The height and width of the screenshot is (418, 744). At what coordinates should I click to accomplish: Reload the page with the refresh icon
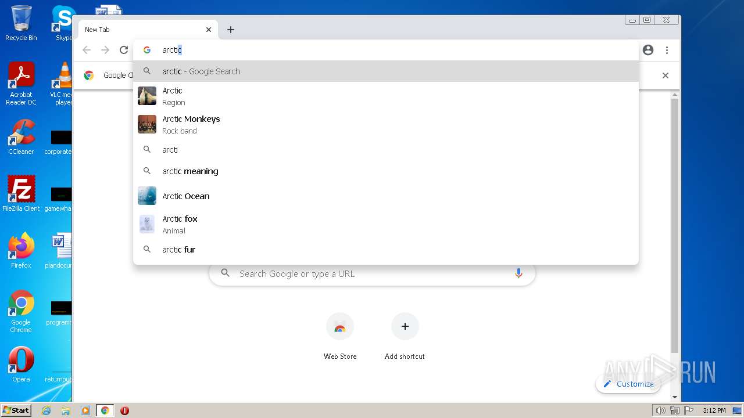124,50
